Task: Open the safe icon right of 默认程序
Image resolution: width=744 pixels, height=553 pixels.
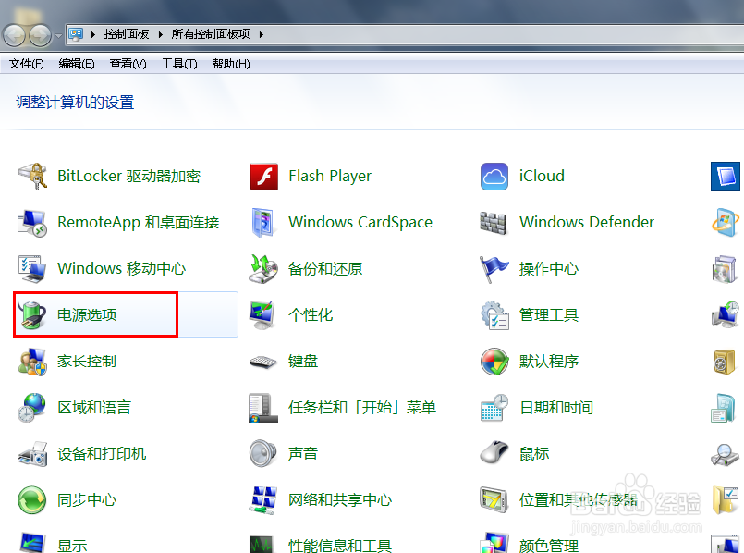Action: 726,362
